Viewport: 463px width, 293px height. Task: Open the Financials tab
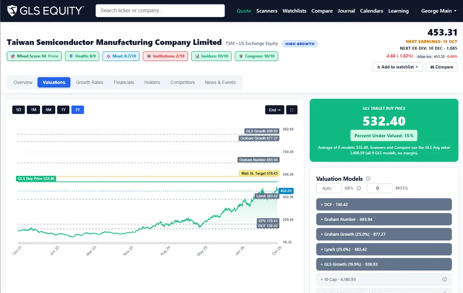[124, 82]
